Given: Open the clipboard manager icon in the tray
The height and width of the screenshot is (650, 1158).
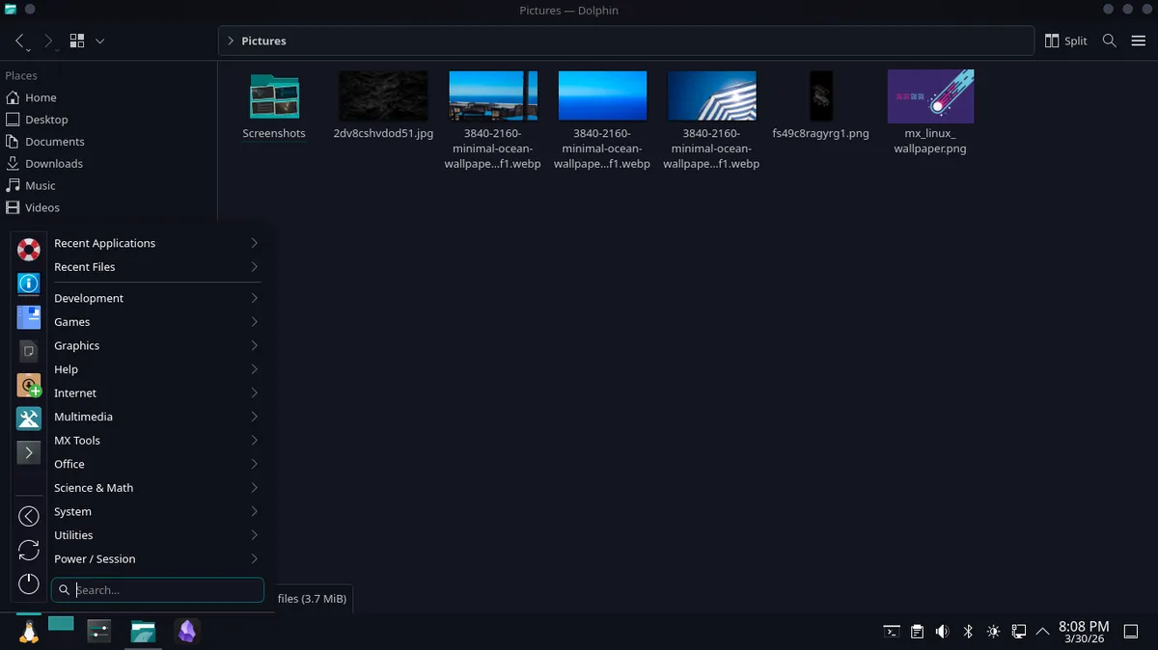Looking at the screenshot, I should [916, 631].
